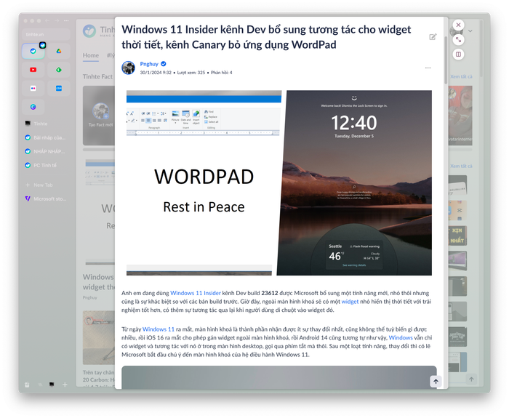Click the scroll-to-top arrow in article
The width and height of the screenshot is (509, 418).
click(436, 382)
